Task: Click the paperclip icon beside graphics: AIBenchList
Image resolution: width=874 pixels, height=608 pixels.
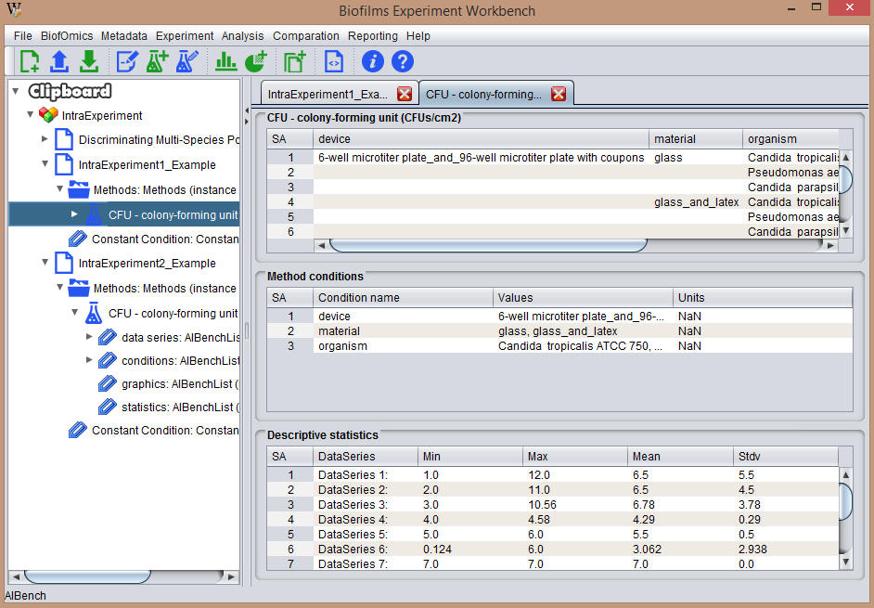Action: pyautogui.click(x=107, y=383)
